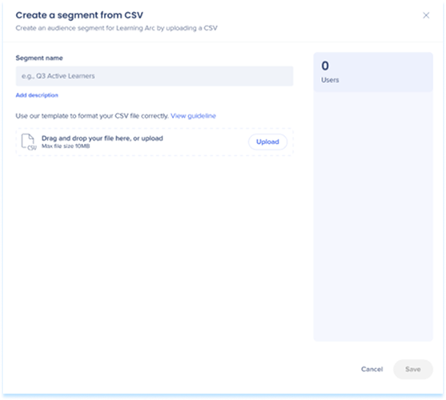Click the Max file size 10MB note
This screenshot has height=400, width=446.
tap(66, 146)
